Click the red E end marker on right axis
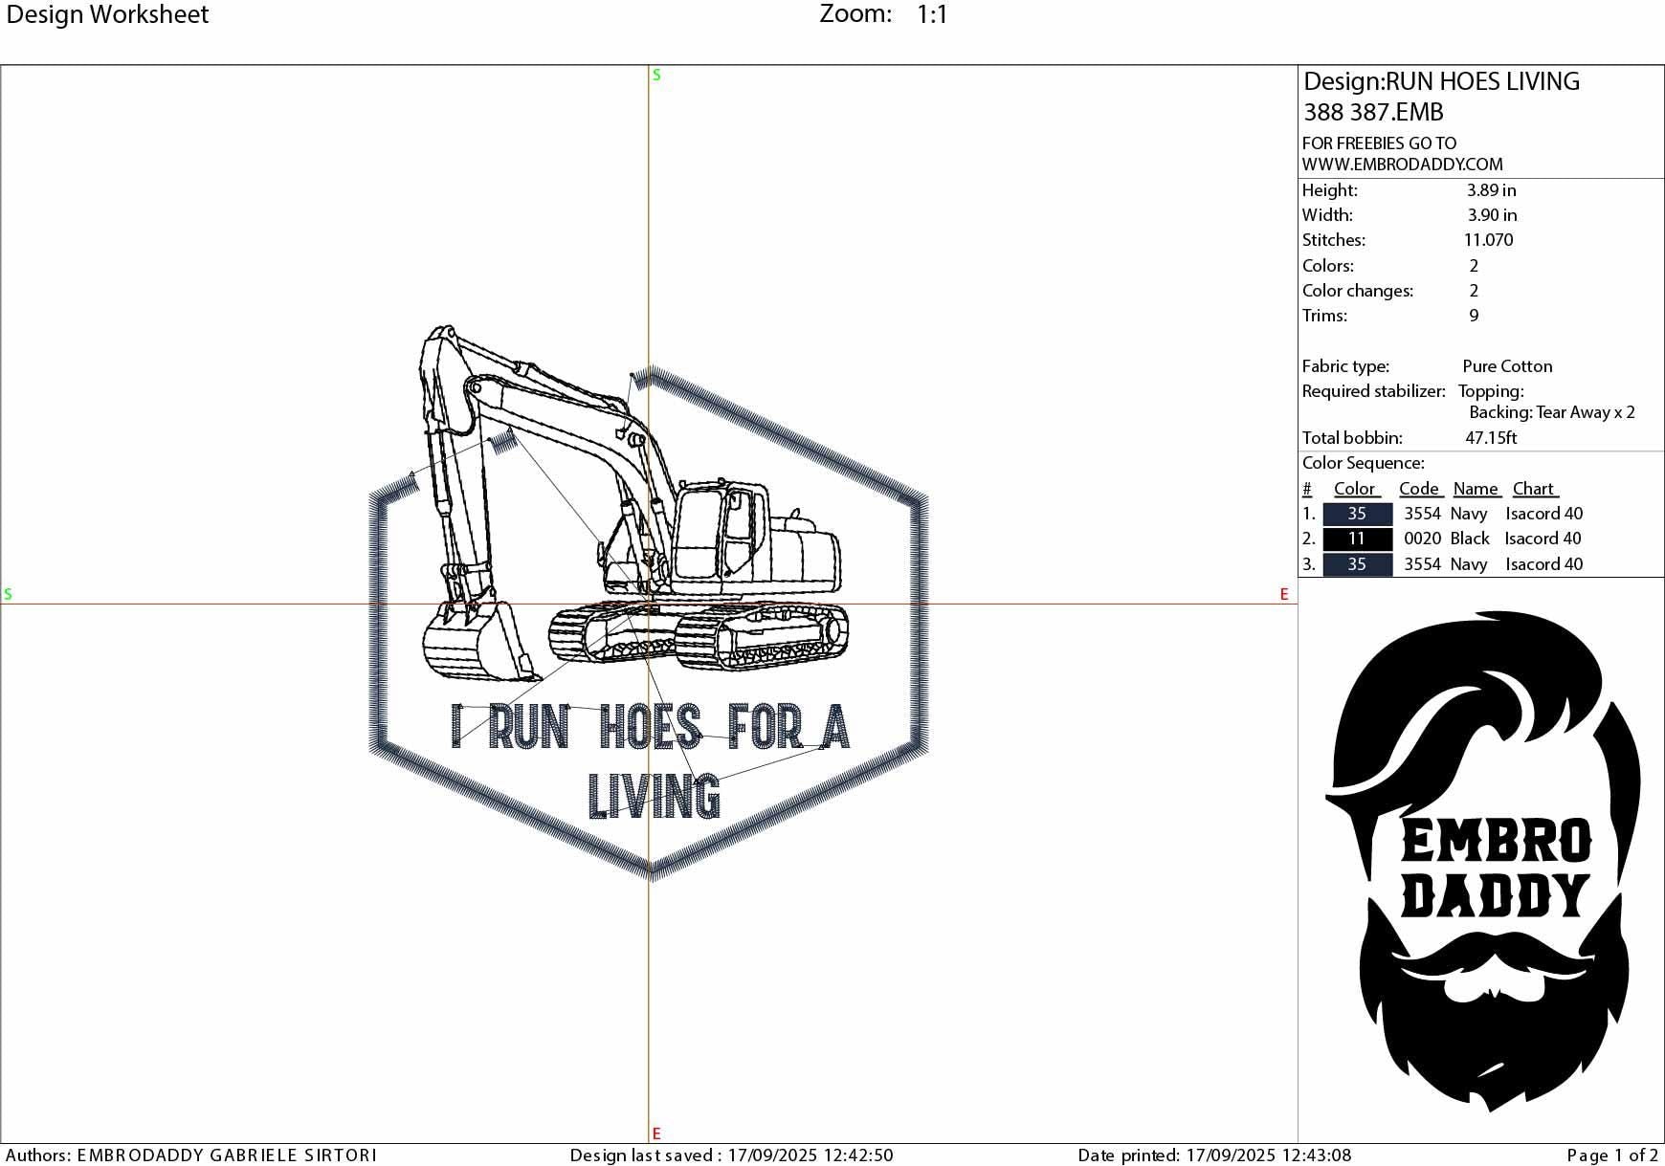1665x1166 pixels. 1282,594
